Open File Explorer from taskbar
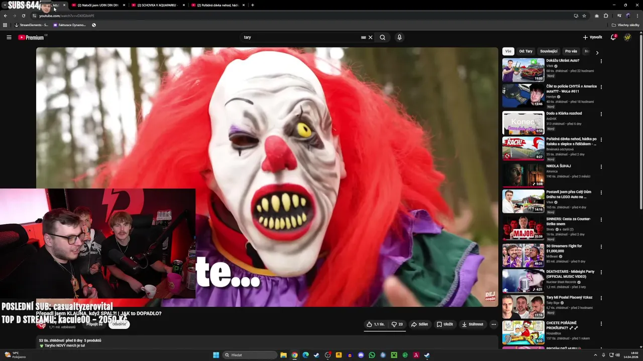This screenshot has width=643, height=361. [x=283, y=355]
